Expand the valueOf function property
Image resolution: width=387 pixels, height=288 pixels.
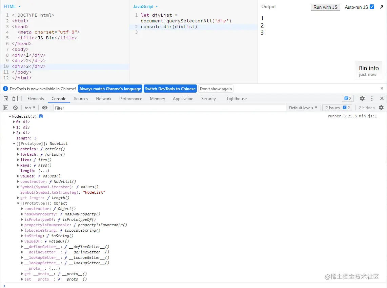pos(22,241)
